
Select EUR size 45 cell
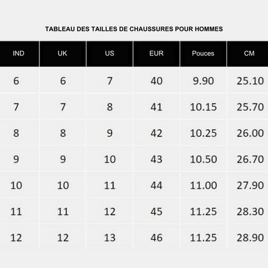[157, 211]
